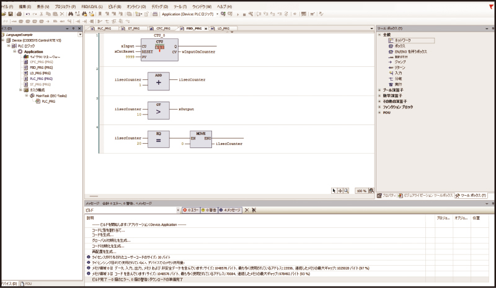496x288 pixels.
Task: Click the Stop square icon in toolbar
Action: 244,14
